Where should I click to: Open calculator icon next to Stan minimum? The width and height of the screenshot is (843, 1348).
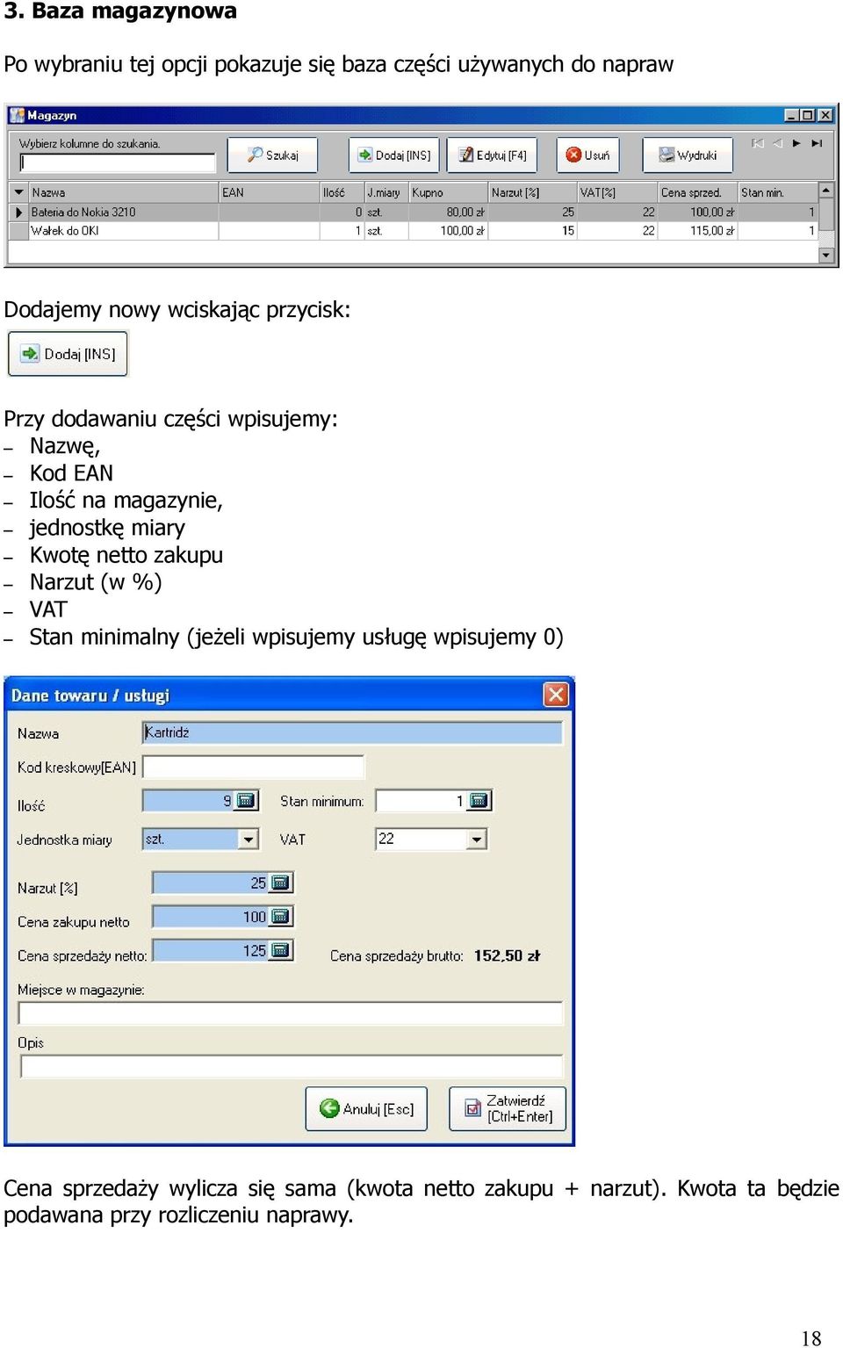(479, 801)
